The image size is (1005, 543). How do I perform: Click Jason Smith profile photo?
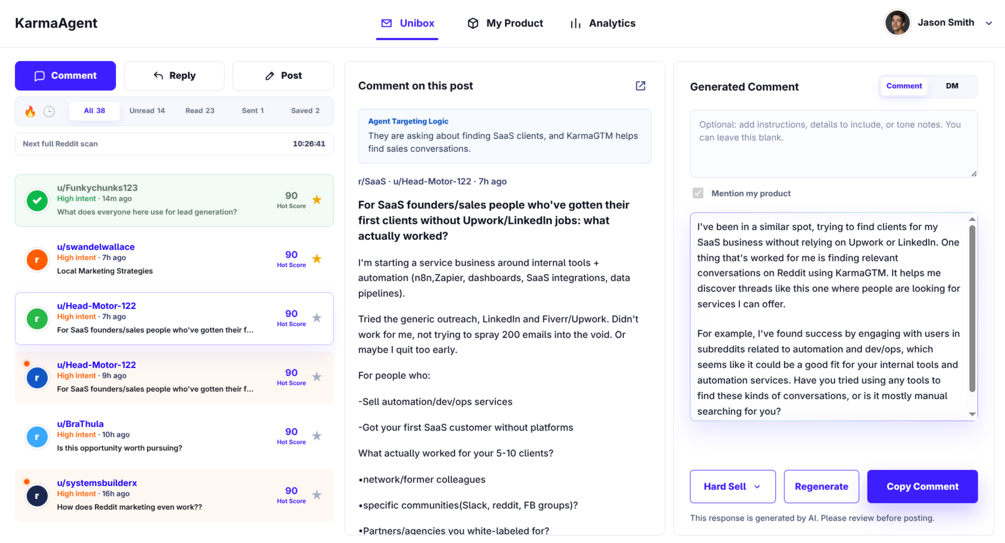(x=897, y=23)
